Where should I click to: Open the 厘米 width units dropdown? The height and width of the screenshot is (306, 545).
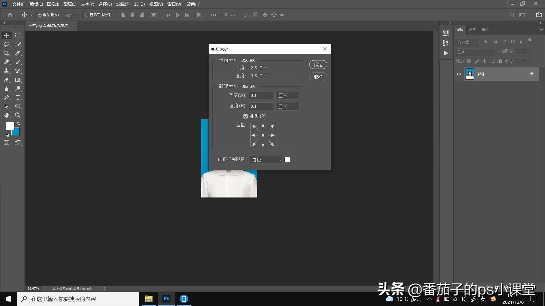(287, 95)
